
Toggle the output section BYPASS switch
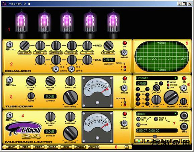[x=184, y=88]
